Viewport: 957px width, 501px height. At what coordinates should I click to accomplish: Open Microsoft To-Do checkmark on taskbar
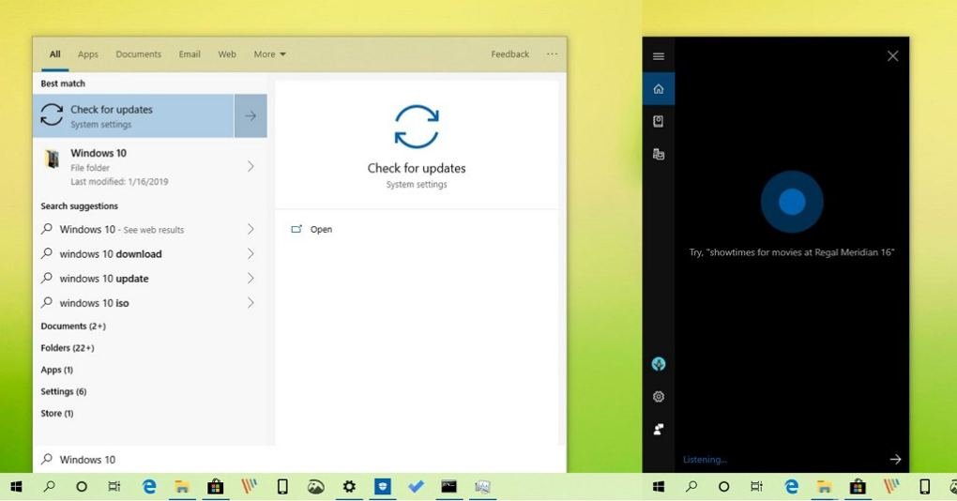coord(416,486)
